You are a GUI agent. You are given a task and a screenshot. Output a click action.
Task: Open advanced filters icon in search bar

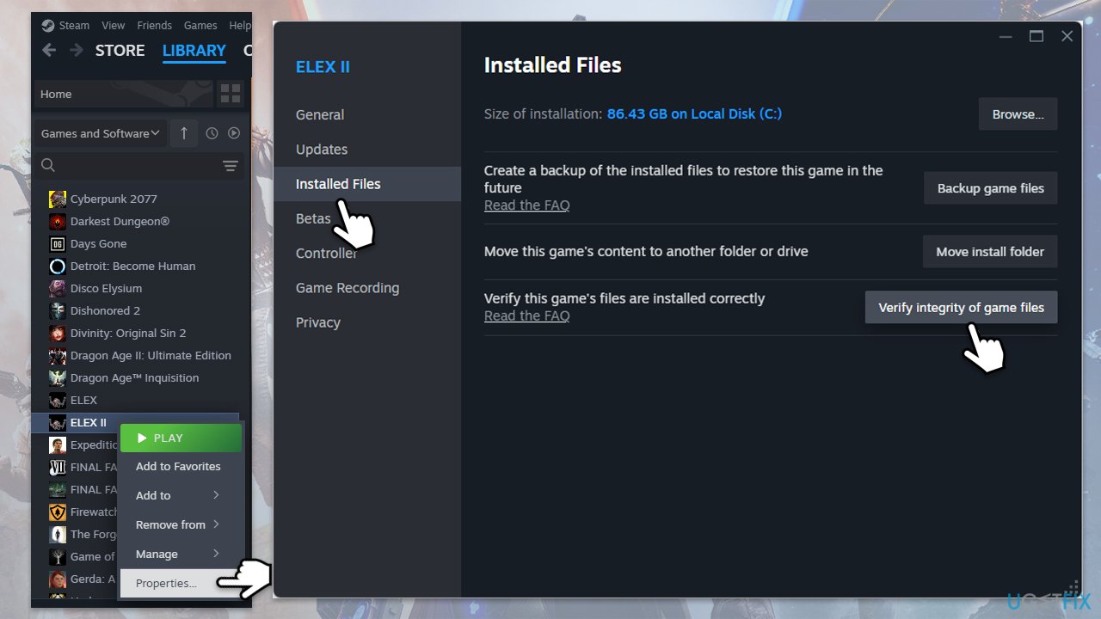click(231, 165)
